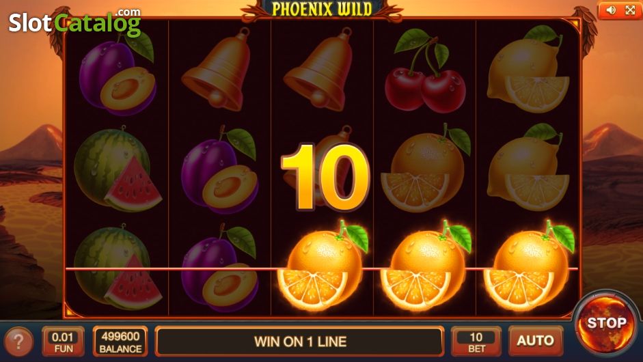Click the Phoenix Wild title banner
This screenshot has width=643, height=362.
tap(322, 9)
